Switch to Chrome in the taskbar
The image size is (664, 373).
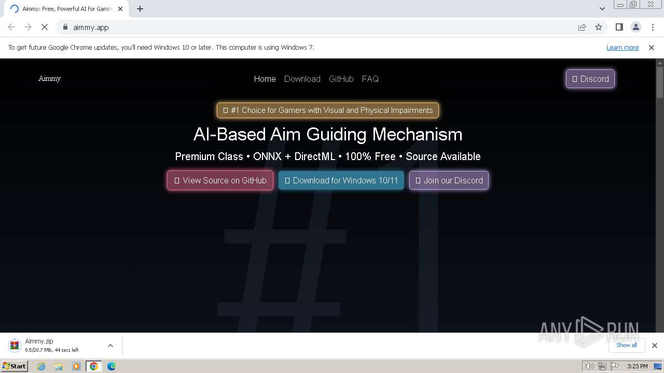(94, 366)
